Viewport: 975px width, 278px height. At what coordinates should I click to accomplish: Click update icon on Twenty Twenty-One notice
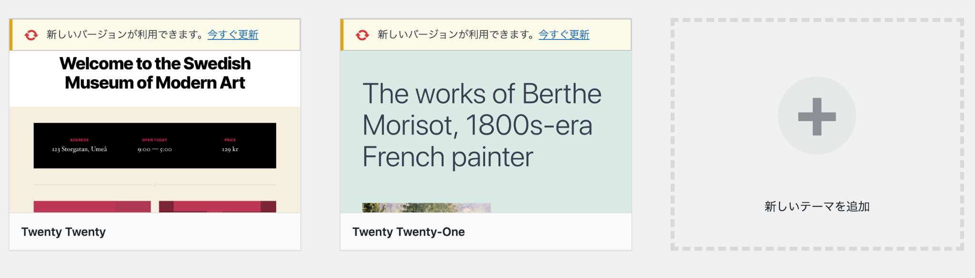362,35
